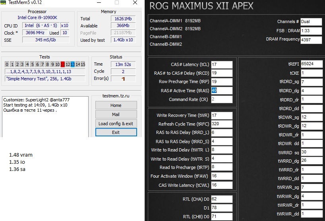Click the Channels # field showing Dual
The height and width of the screenshot is (221, 325).
point(311,22)
